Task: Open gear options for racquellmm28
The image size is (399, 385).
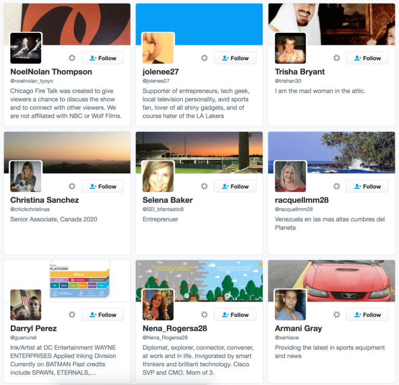Action: 337,186
